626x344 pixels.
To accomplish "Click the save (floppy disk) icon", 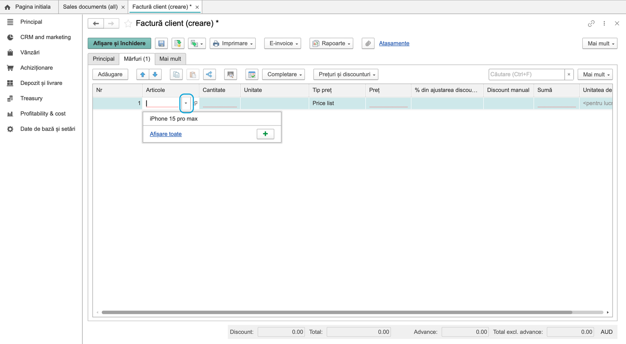I will [162, 43].
